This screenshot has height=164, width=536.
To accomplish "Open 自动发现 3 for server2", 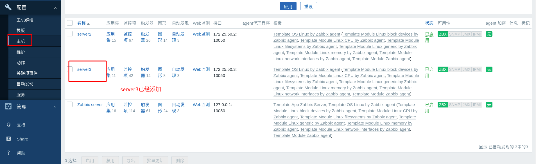I will point(178,37).
